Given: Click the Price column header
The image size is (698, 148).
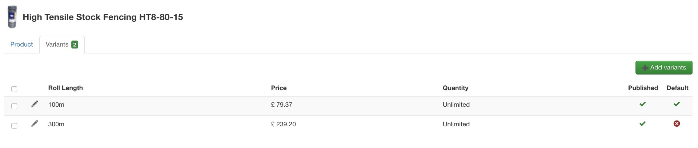Looking at the screenshot, I should [278, 88].
